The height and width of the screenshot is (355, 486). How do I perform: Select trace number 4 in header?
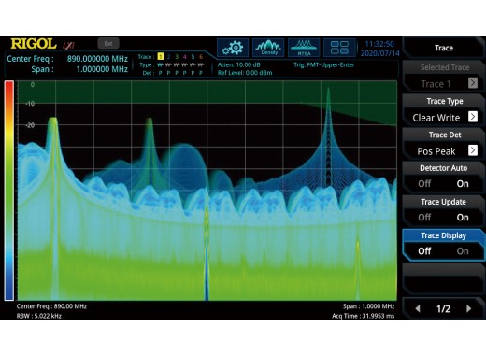(185, 56)
